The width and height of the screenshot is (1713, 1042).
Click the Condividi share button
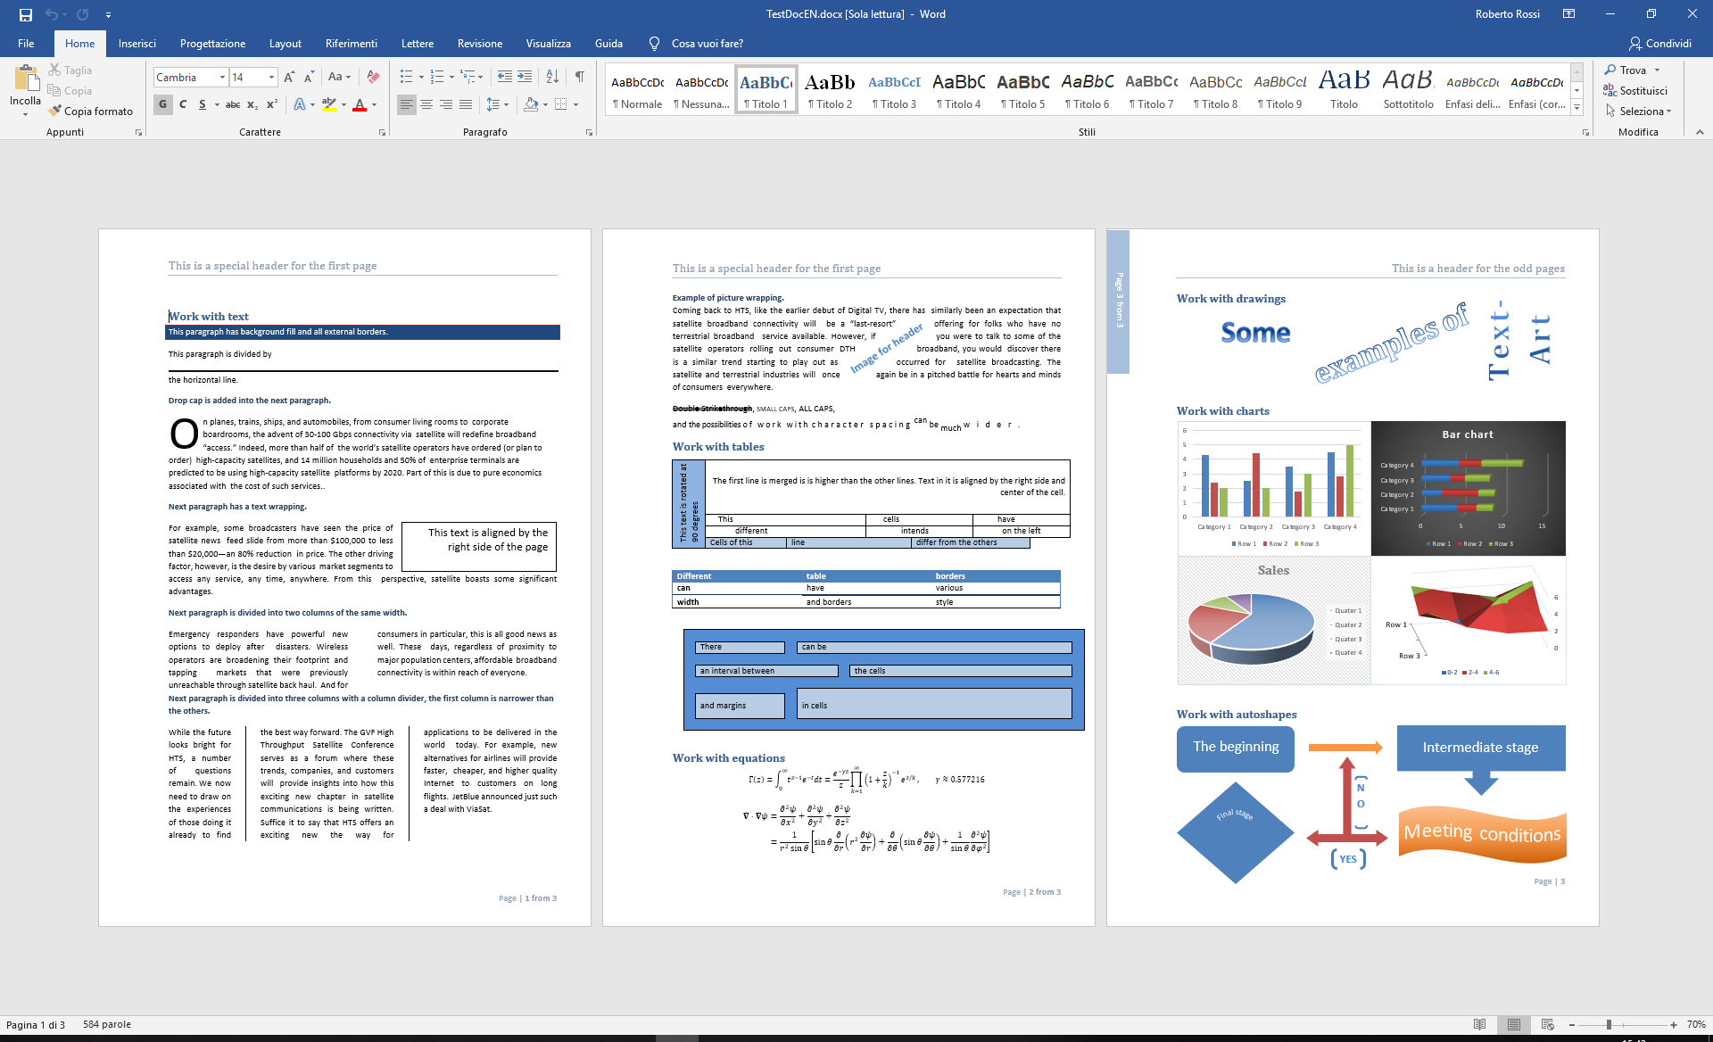coord(1659,43)
